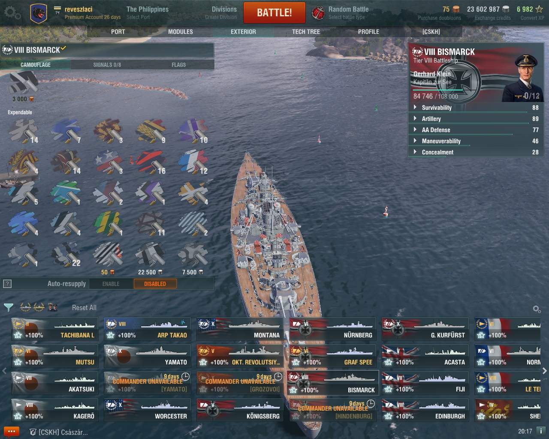The height and width of the screenshot is (439, 549).
Task: Click the carousel right scroll arrow
Action: 545,371
